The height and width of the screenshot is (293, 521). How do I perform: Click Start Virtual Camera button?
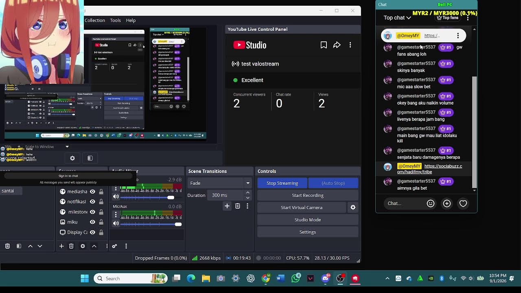pyautogui.click(x=302, y=208)
